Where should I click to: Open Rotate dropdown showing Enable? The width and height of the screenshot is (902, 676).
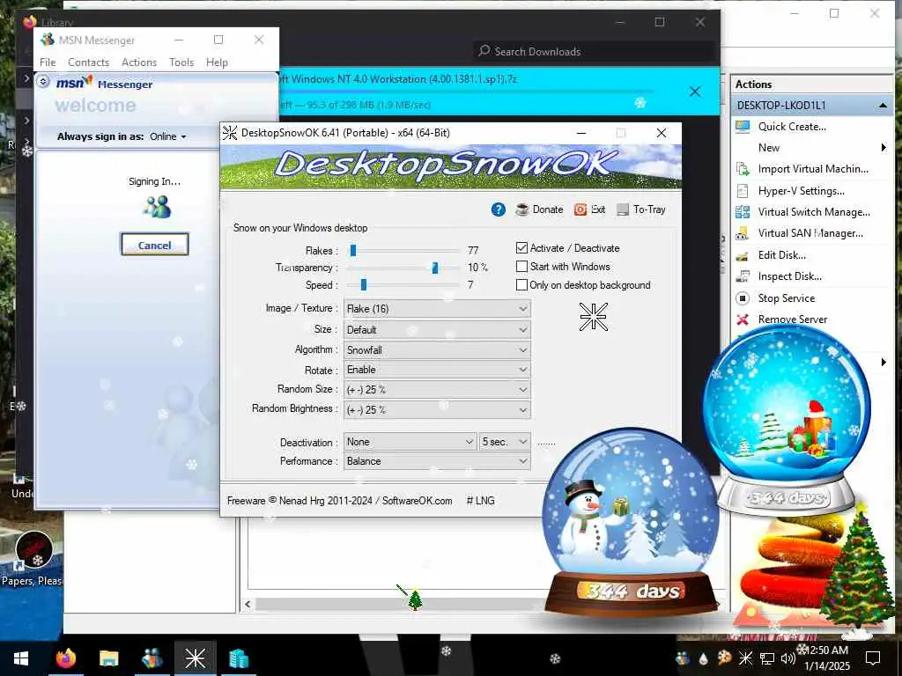click(x=437, y=370)
